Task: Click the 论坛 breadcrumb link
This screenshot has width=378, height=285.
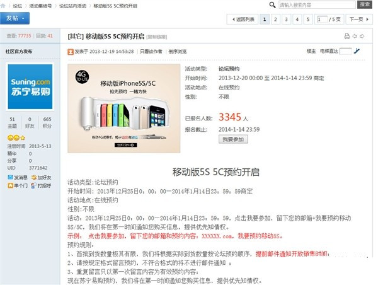Action: click(x=17, y=6)
